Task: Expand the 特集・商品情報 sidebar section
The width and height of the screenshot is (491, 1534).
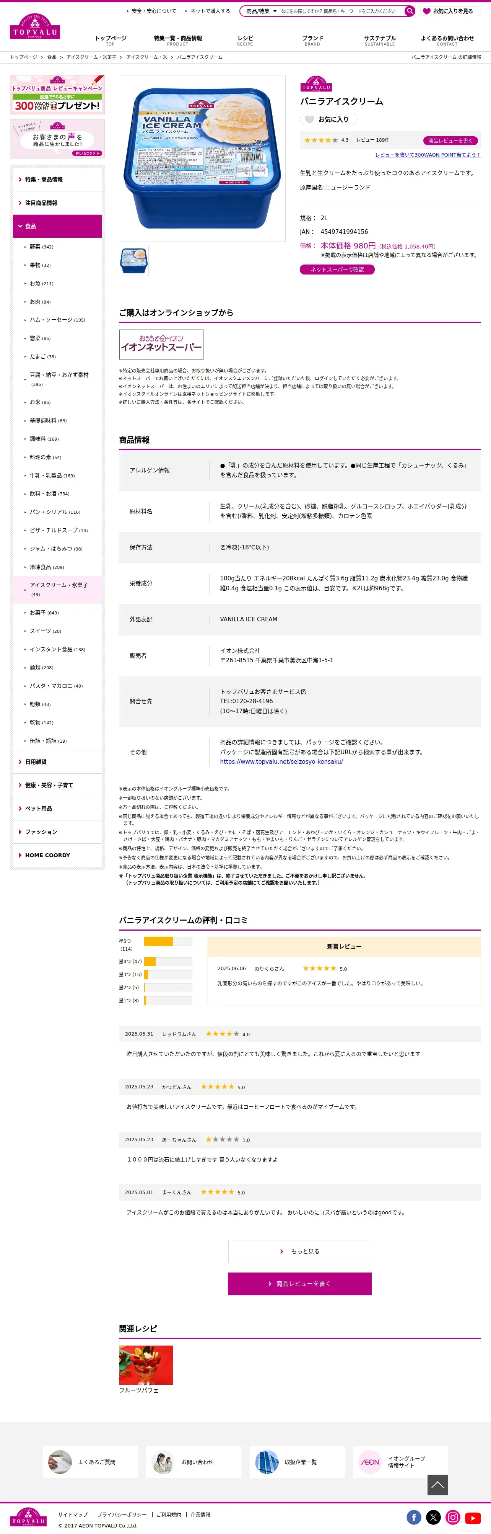Action: click(57, 179)
